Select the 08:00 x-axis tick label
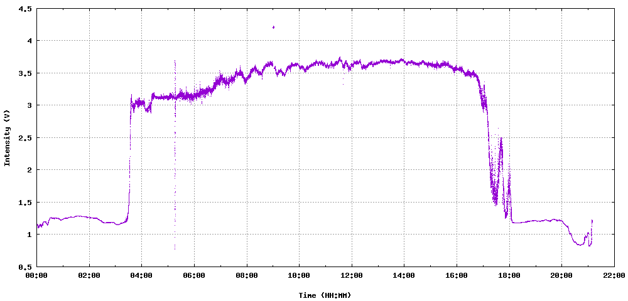The image size is (628, 301). tap(247, 275)
